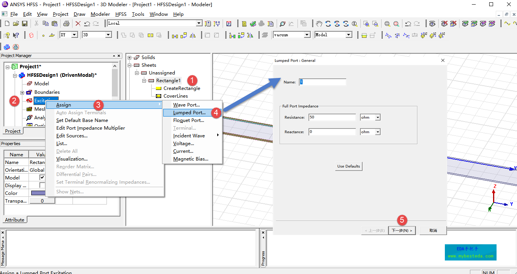Collapse the Rectangle1 tree node
Screen dimensions: 517x274
click(x=145, y=81)
